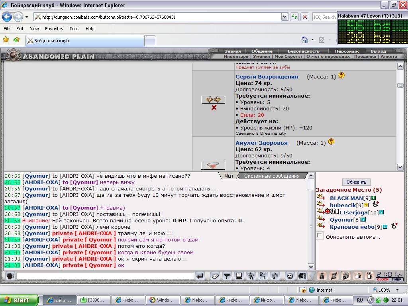
Task: Click the chat filter funnel icon
Action: point(227,276)
